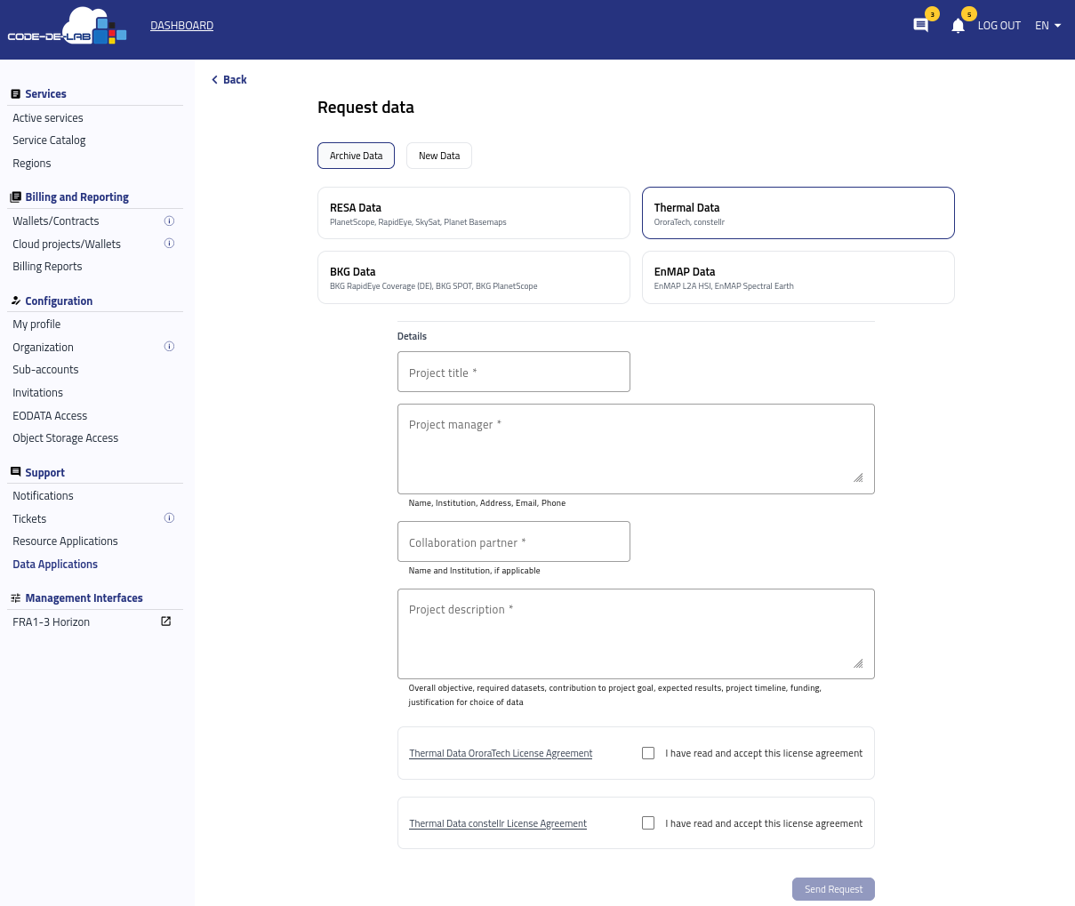Open FRA1-3 Horizon management interface

(x=51, y=622)
